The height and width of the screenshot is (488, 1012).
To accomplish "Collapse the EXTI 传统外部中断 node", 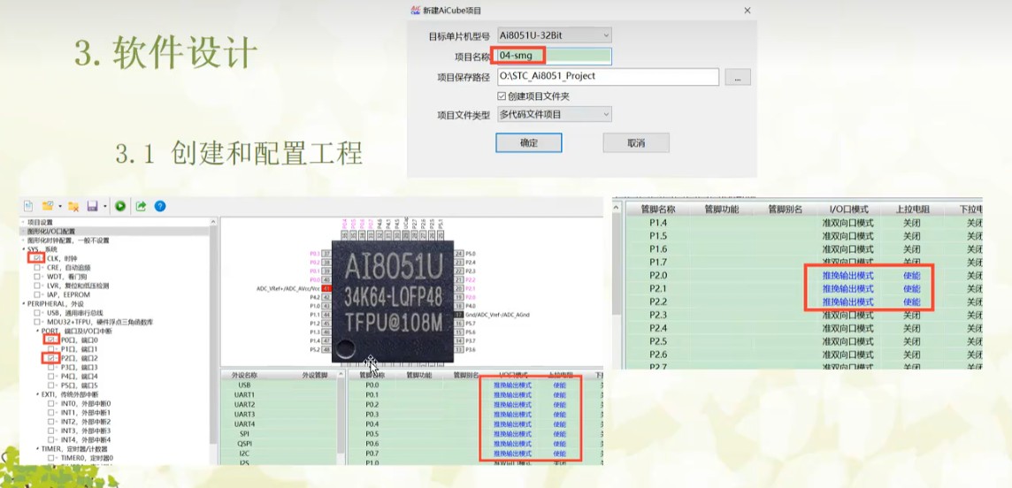I will (x=37, y=394).
